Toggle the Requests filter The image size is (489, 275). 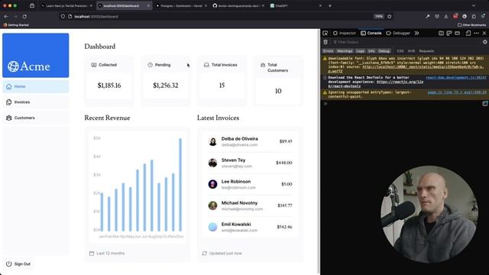pyautogui.click(x=426, y=51)
